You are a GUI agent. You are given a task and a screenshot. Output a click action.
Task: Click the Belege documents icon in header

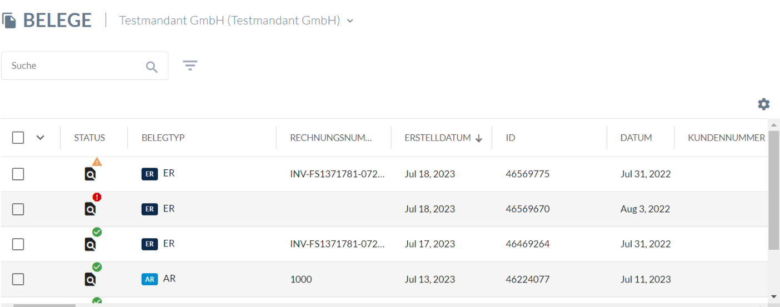(x=9, y=21)
